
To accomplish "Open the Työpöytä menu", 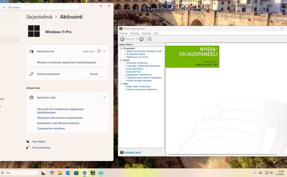I will tap(146, 33).
